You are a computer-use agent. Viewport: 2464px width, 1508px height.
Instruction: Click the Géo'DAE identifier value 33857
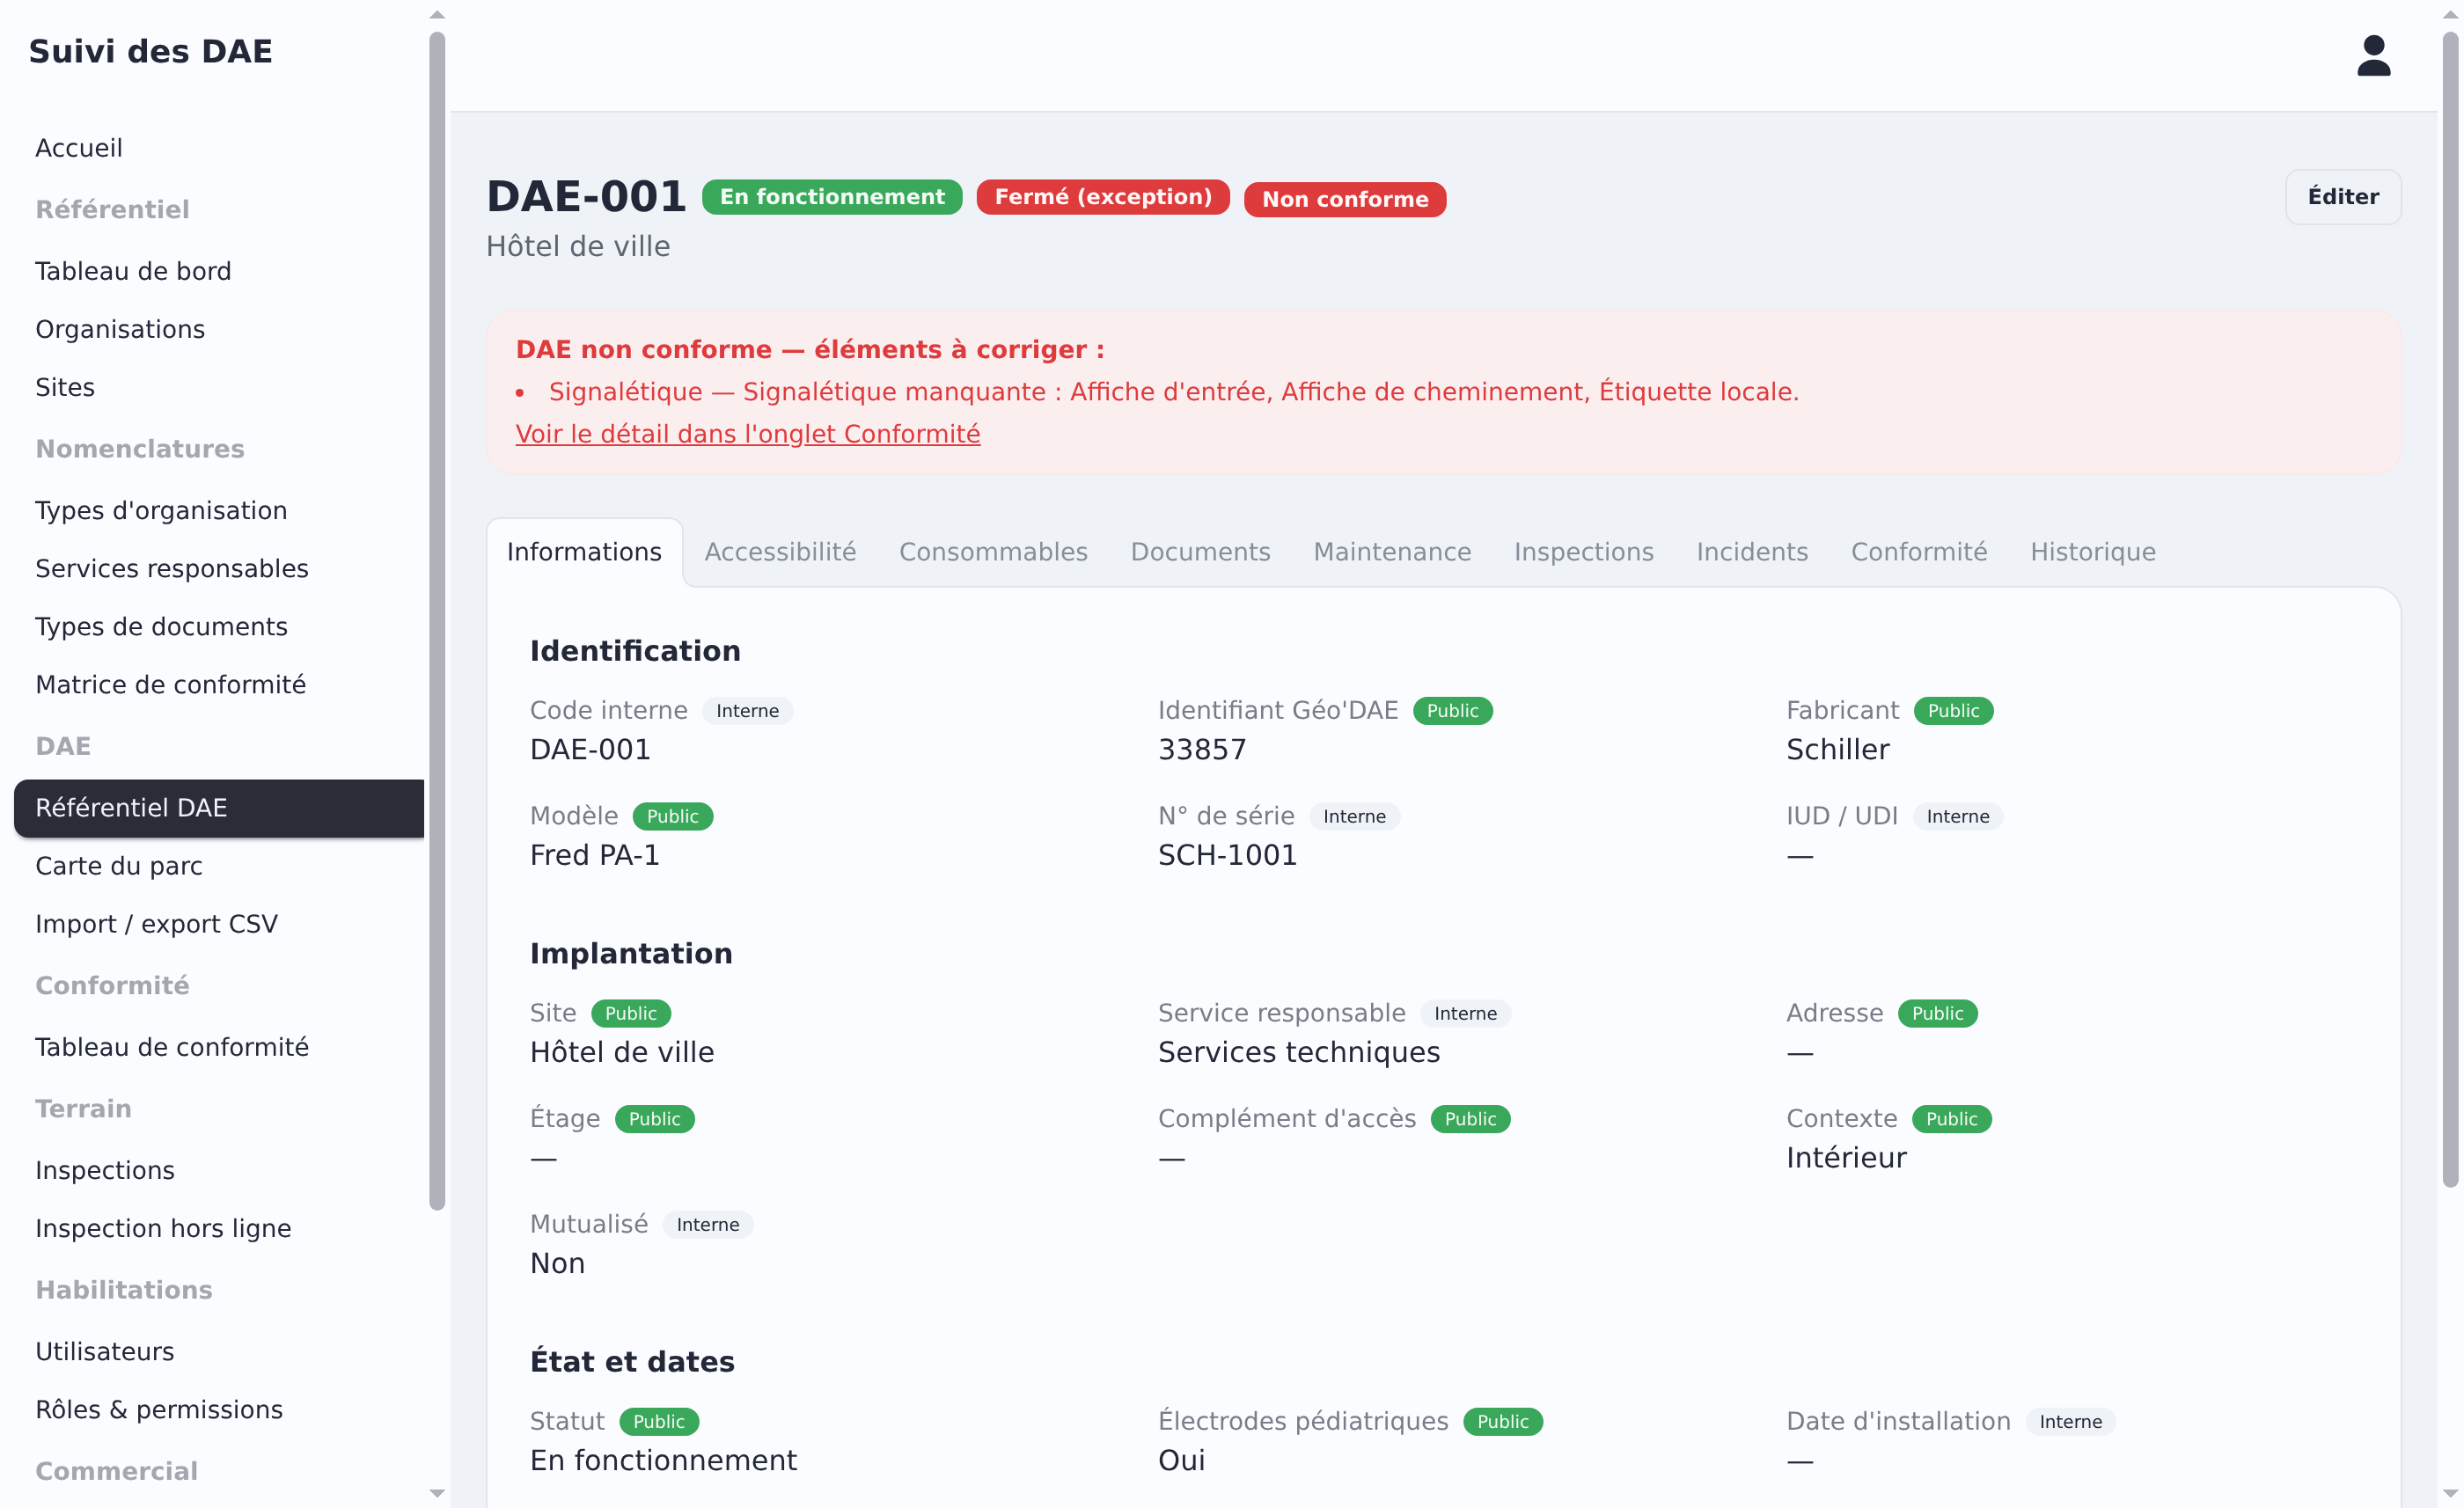tap(1202, 749)
